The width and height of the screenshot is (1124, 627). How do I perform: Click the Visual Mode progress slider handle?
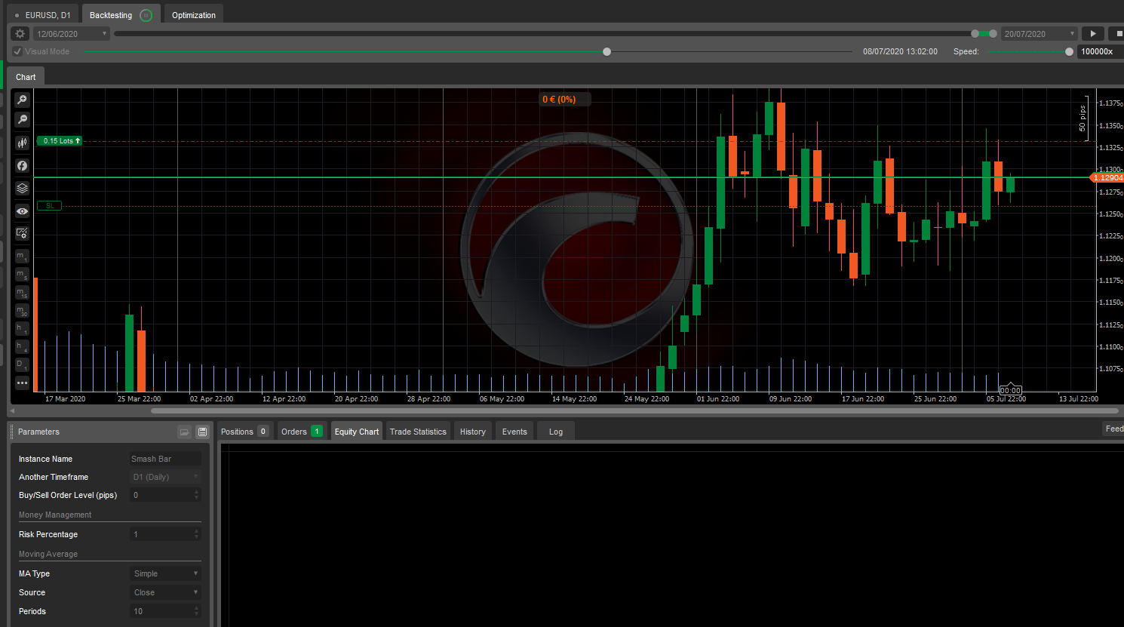click(x=607, y=51)
